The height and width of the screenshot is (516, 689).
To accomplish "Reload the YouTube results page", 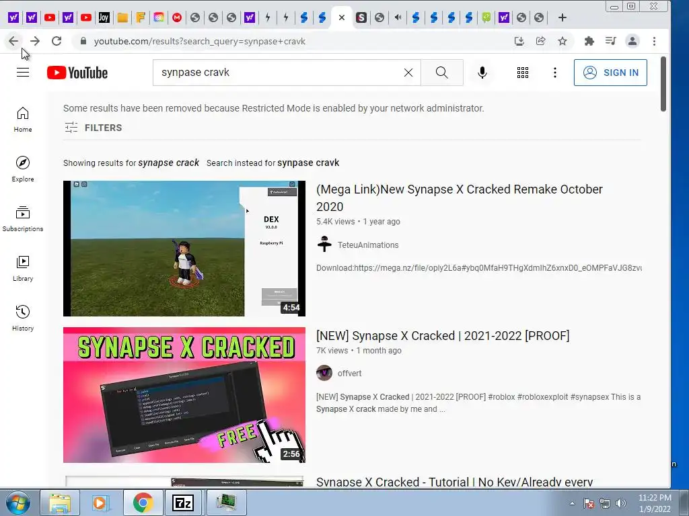I will (x=57, y=41).
